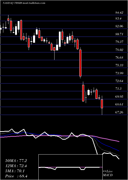
Task: Click the 5MA : 70.1 readout
Action: point(15,171)
